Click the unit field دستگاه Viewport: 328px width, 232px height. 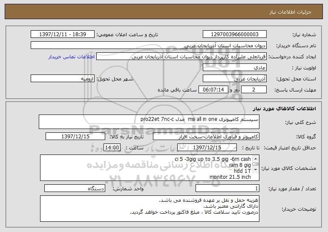pyautogui.click(x=75, y=188)
